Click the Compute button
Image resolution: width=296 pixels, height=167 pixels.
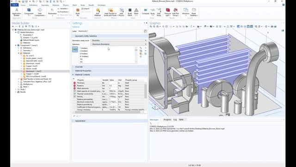pos(145,12)
